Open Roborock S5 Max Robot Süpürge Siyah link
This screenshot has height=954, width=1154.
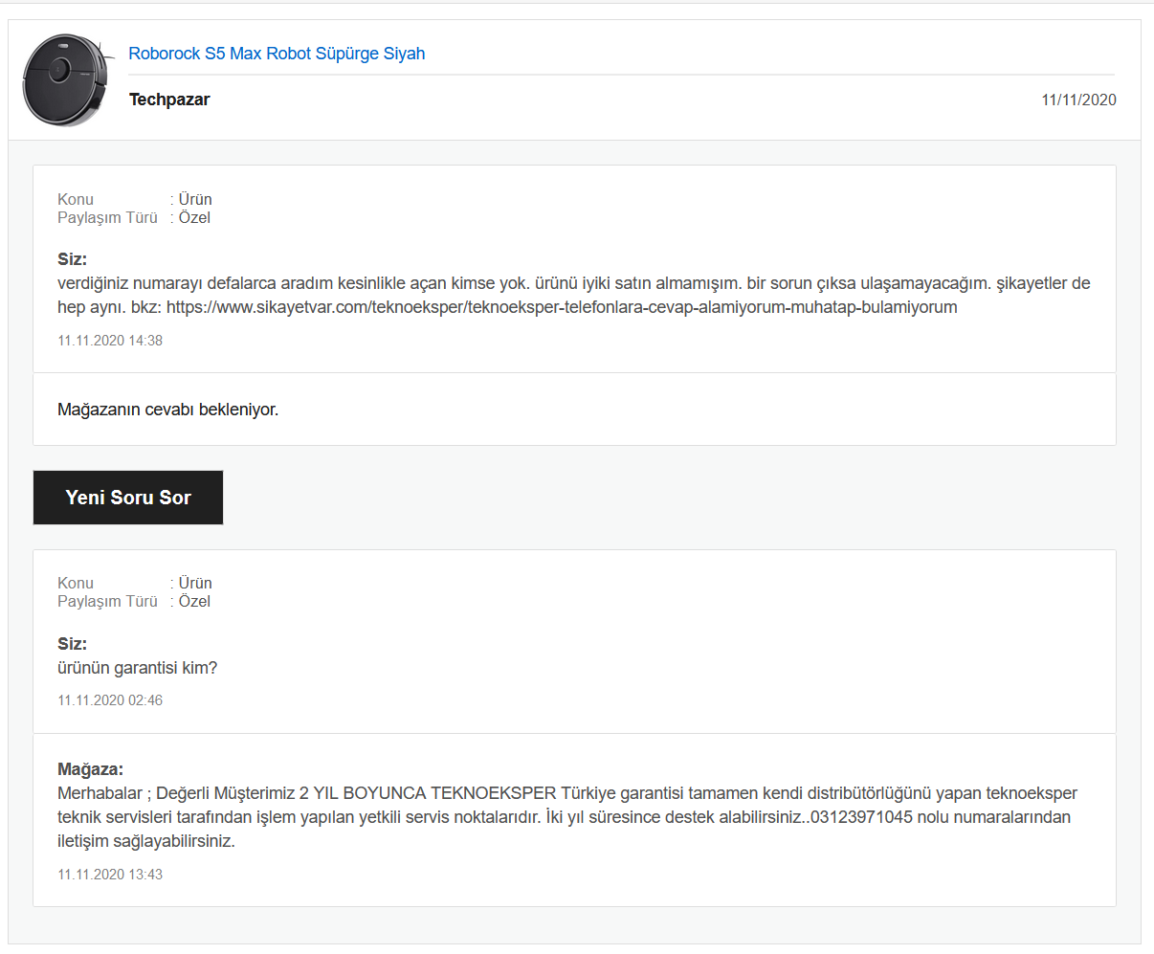[277, 54]
